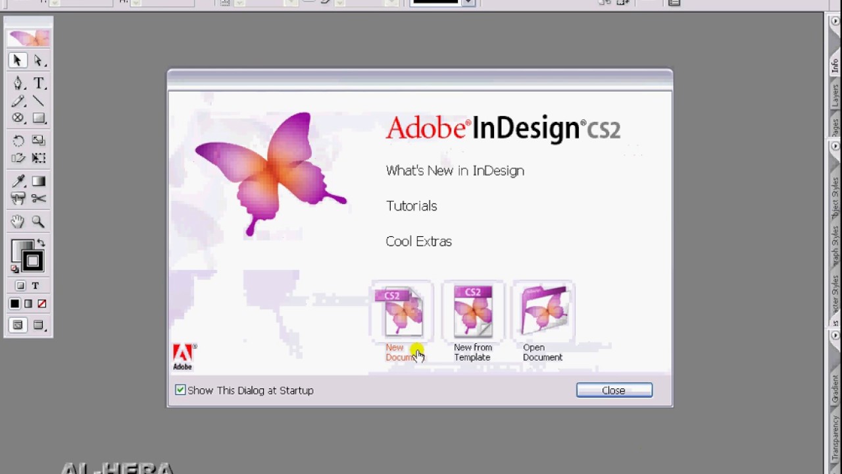Select the Type tool in toolbox

click(x=38, y=83)
